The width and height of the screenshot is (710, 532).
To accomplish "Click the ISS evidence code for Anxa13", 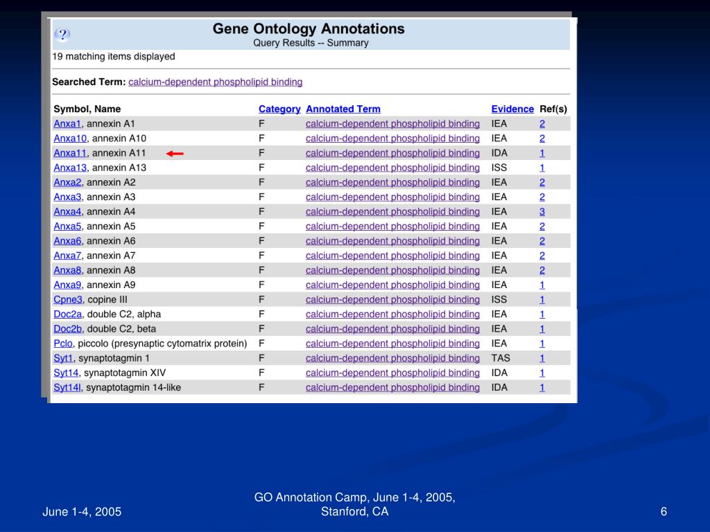I will click(x=499, y=168).
